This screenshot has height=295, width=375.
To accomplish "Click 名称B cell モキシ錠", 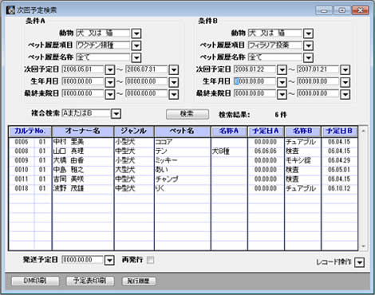I will pos(298,160).
